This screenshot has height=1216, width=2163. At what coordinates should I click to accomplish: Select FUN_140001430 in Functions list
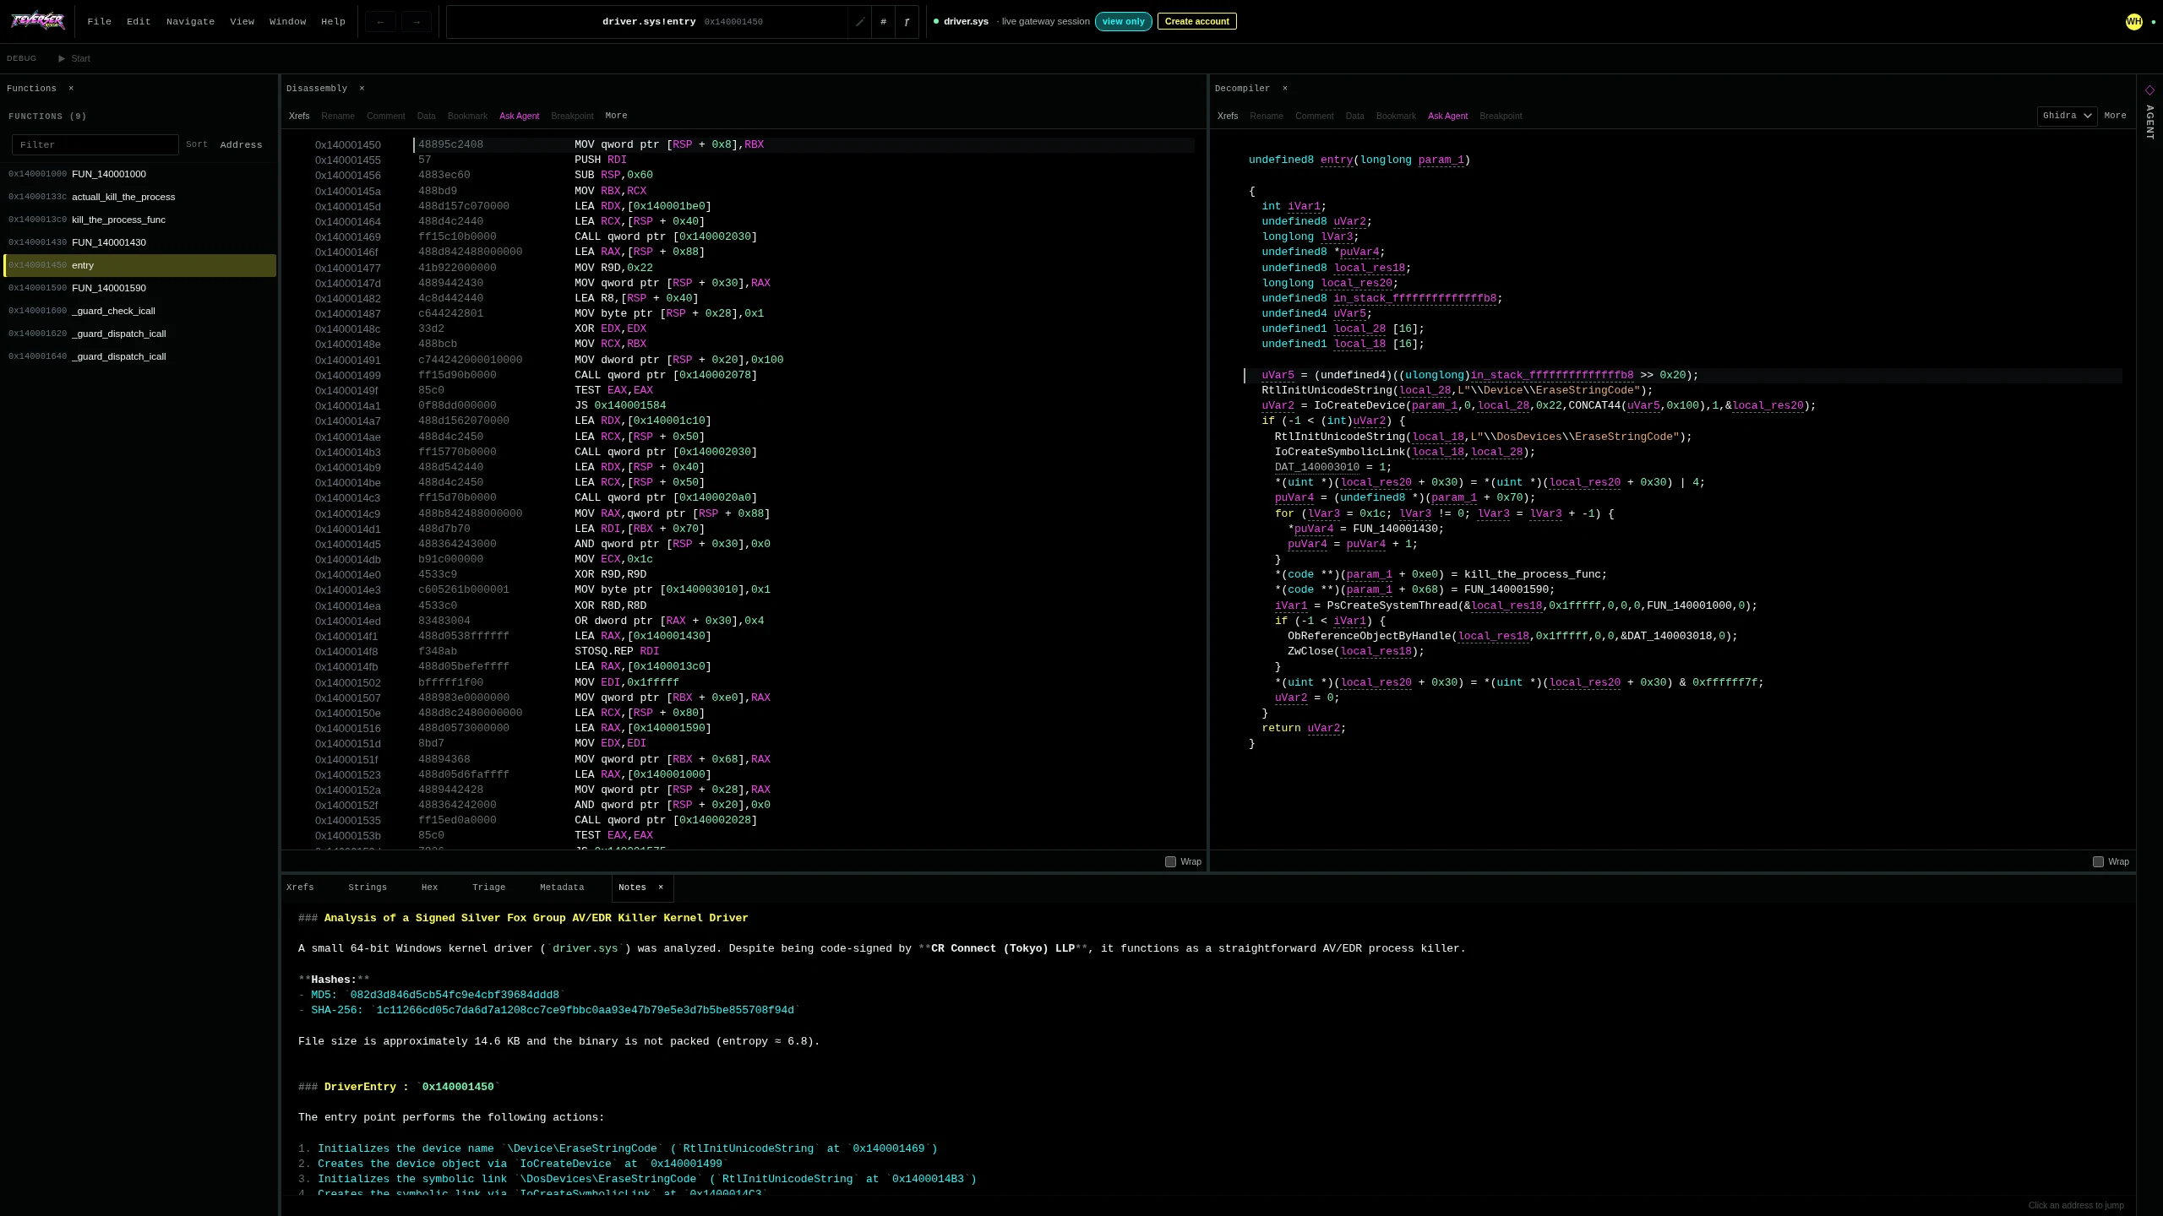[139, 242]
